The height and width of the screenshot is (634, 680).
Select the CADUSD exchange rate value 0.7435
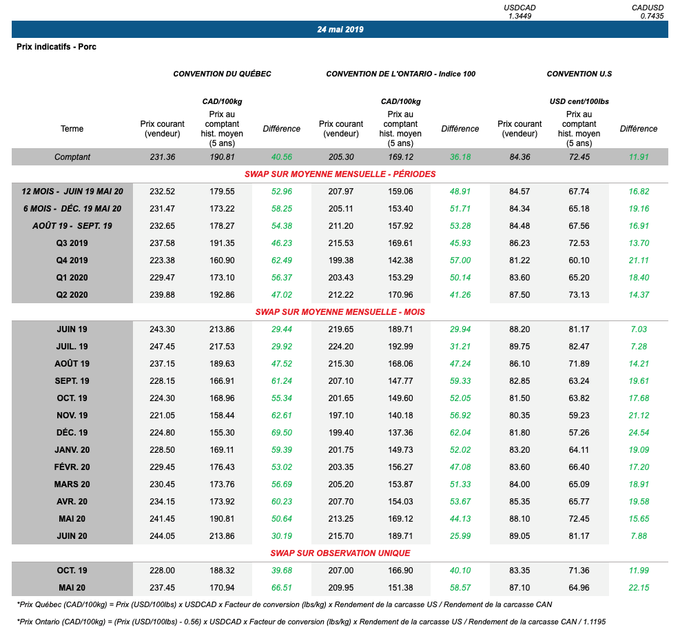click(652, 16)
